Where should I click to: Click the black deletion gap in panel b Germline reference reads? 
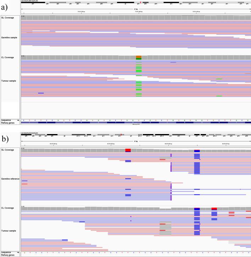coord(166,158)
